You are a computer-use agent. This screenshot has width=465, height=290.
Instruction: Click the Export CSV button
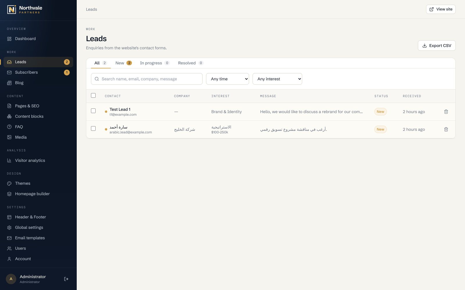coord(437,46)
